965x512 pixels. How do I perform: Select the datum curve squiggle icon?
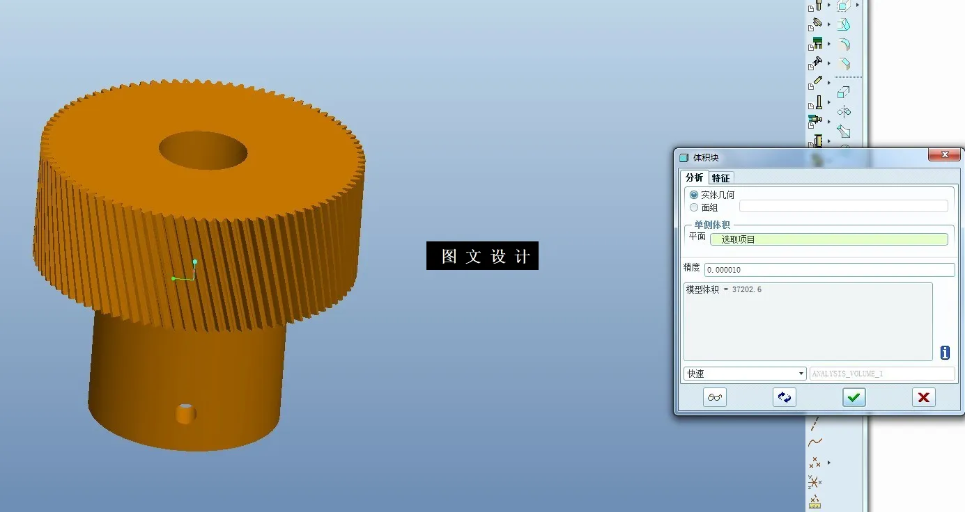click(x=816, y=440)
